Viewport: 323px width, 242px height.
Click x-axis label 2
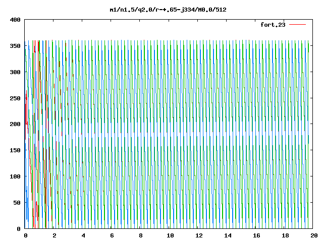point(54,235)
